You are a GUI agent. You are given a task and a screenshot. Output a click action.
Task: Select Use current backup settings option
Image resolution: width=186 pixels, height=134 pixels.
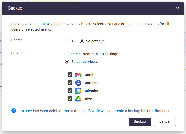67,54
